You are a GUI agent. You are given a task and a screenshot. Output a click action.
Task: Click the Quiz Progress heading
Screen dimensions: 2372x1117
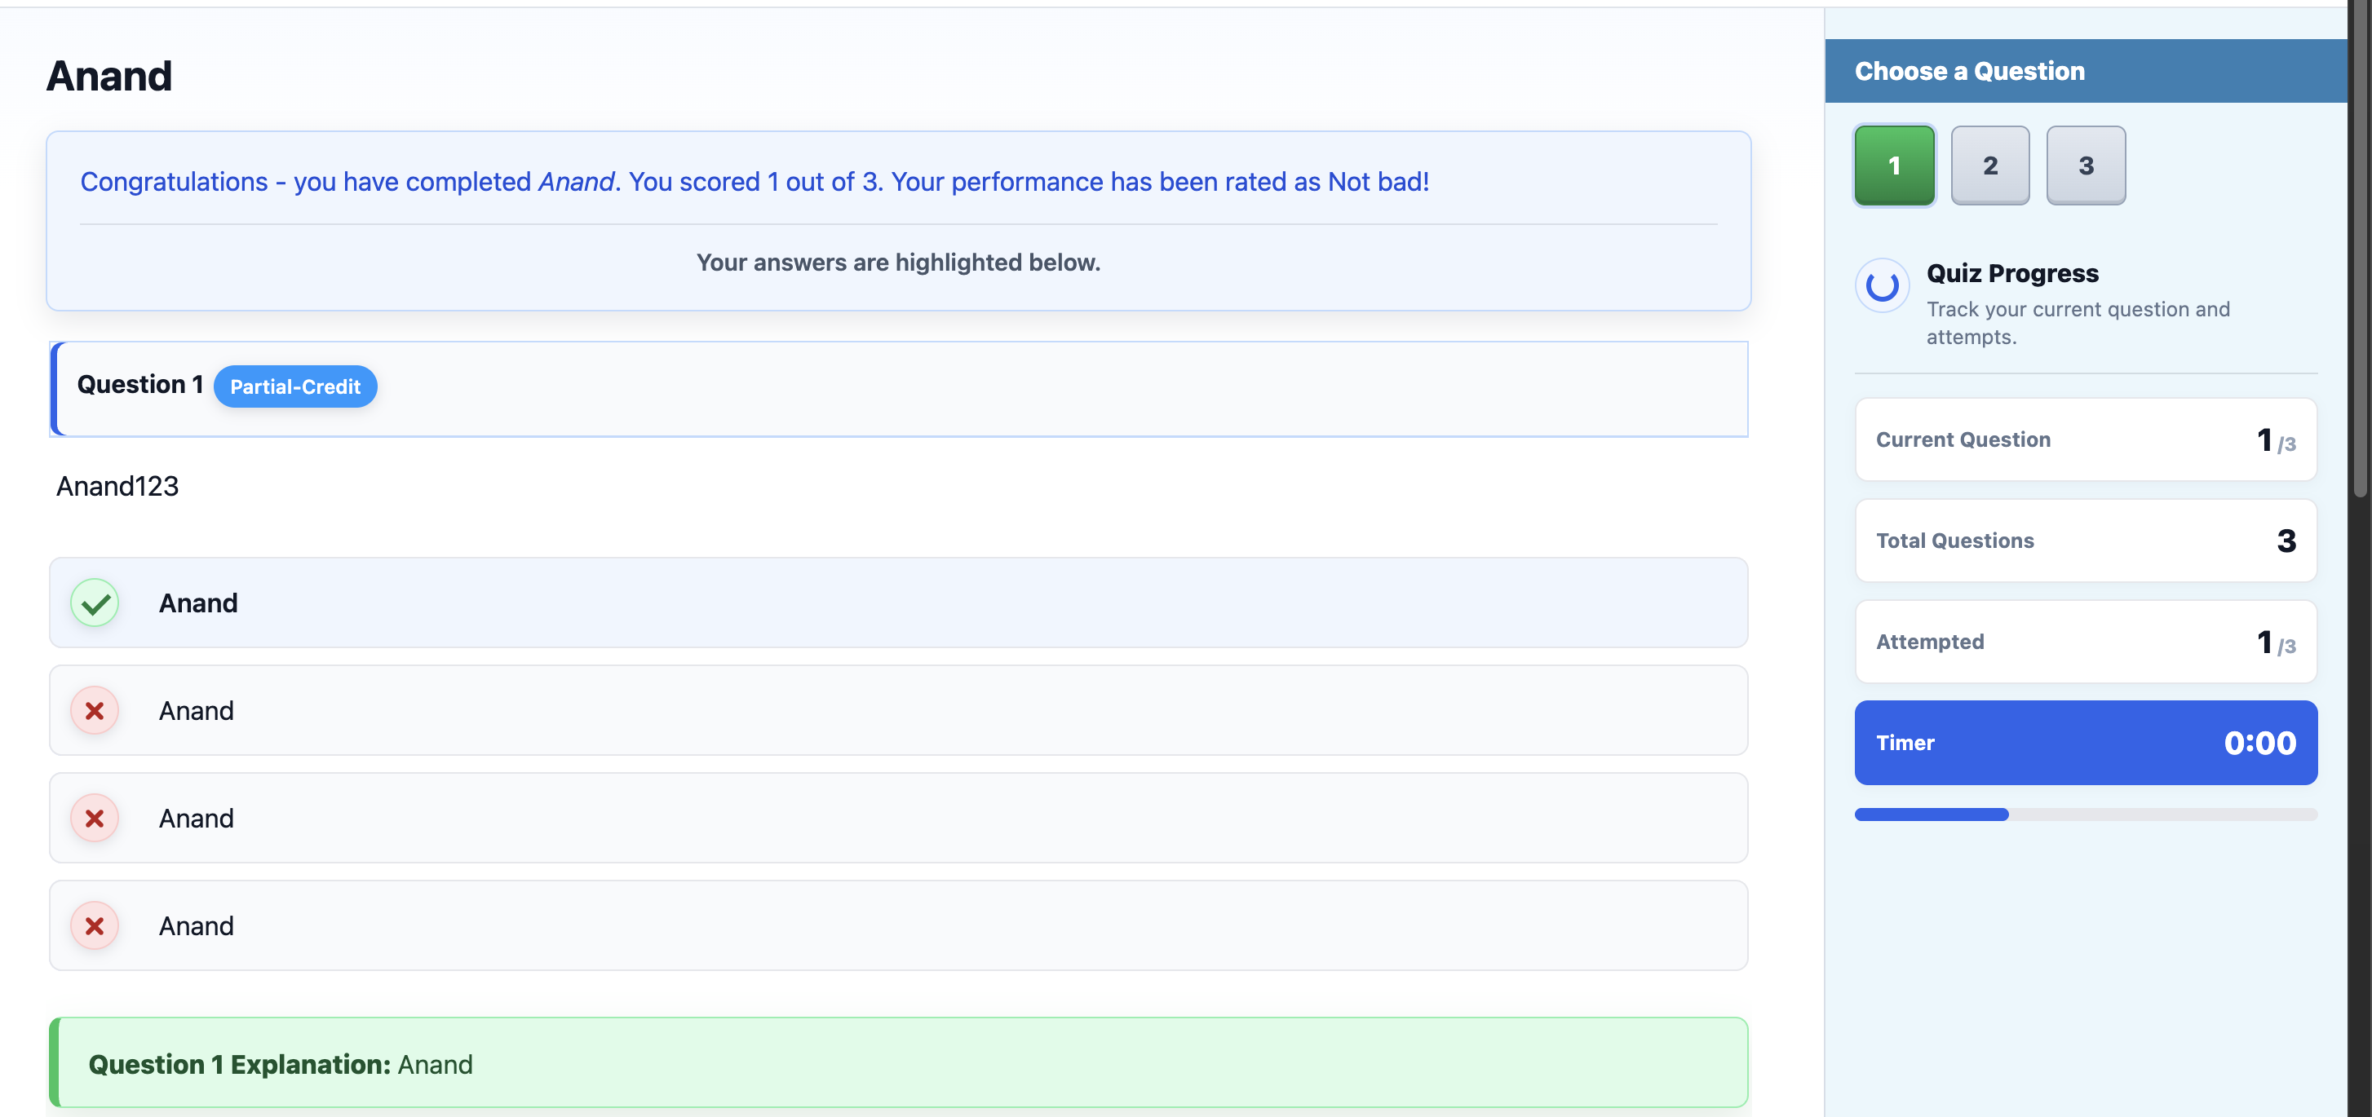[x=2012, y=273]
